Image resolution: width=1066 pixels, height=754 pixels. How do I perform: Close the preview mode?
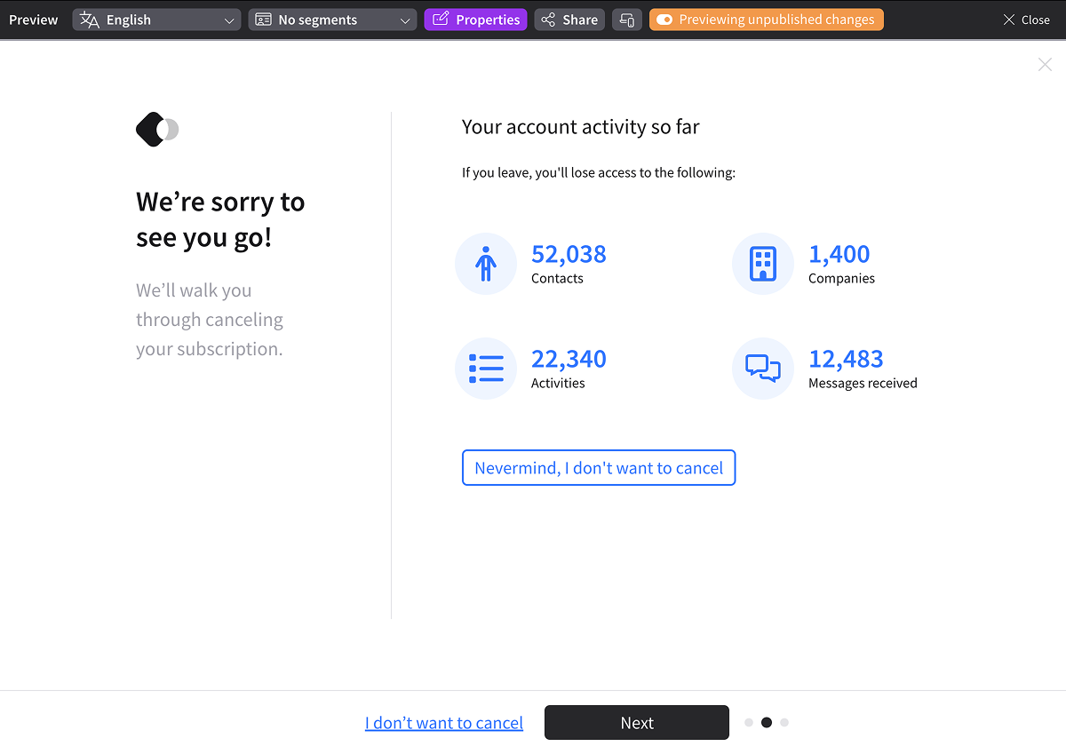tap(1026, 20)
